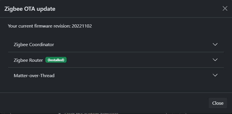Click the partially hidden Flash custom firmware text
This screenshot has width=232, height=114.
(91, 113)
